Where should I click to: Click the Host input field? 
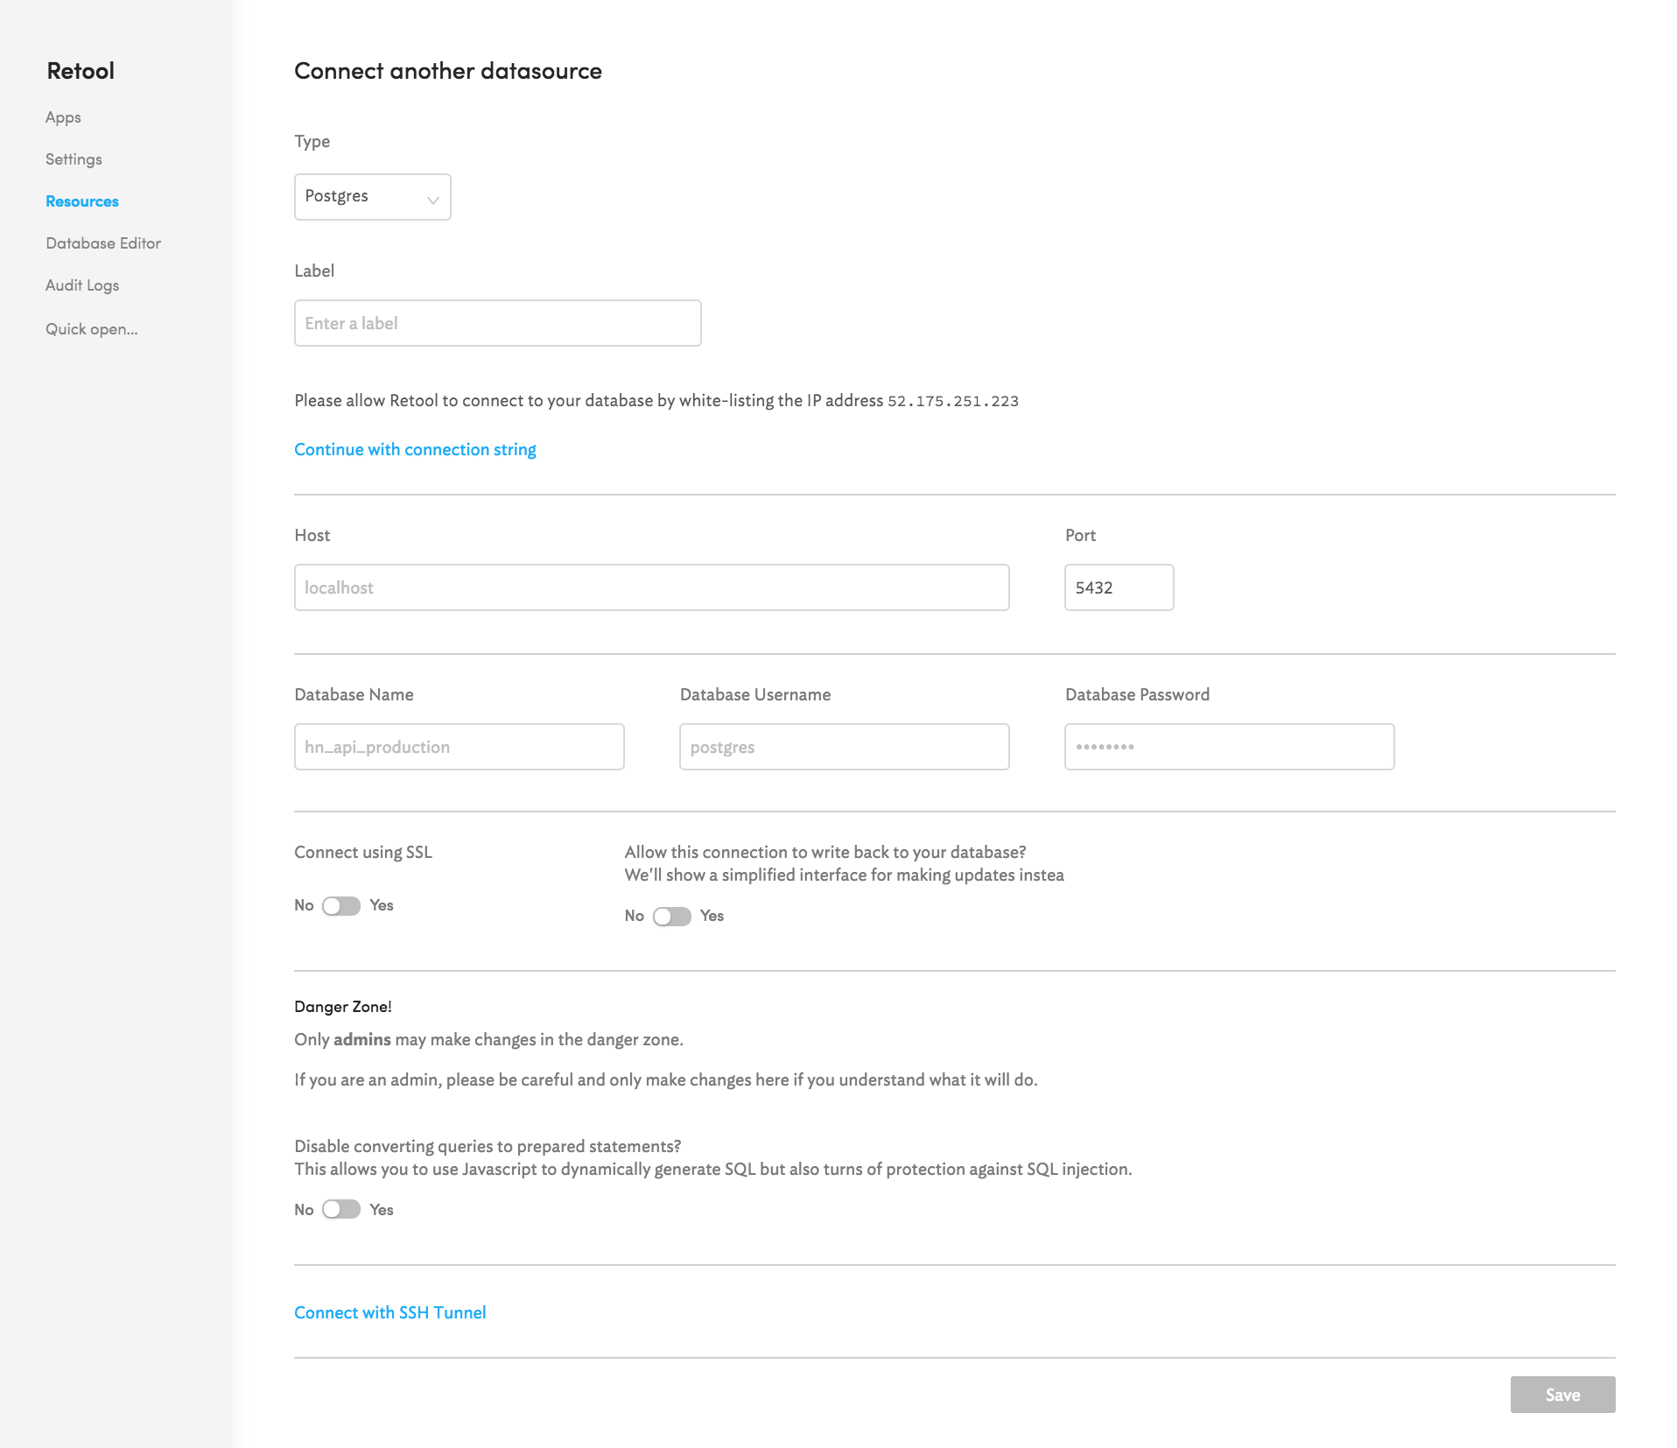pyautogui.click(x=652, y=587)
